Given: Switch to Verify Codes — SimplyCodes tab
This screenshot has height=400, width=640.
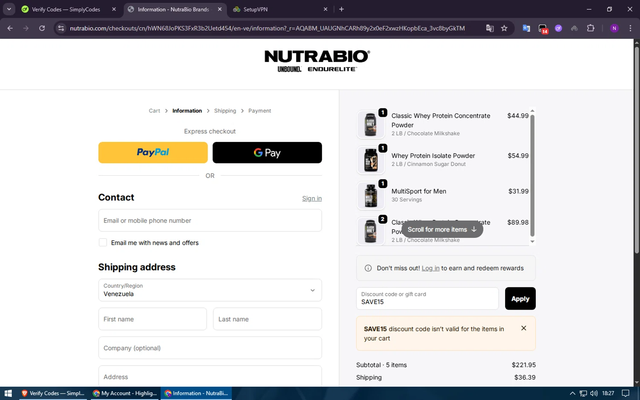Looking at the screenshot, I should click(x=66, y=9).
